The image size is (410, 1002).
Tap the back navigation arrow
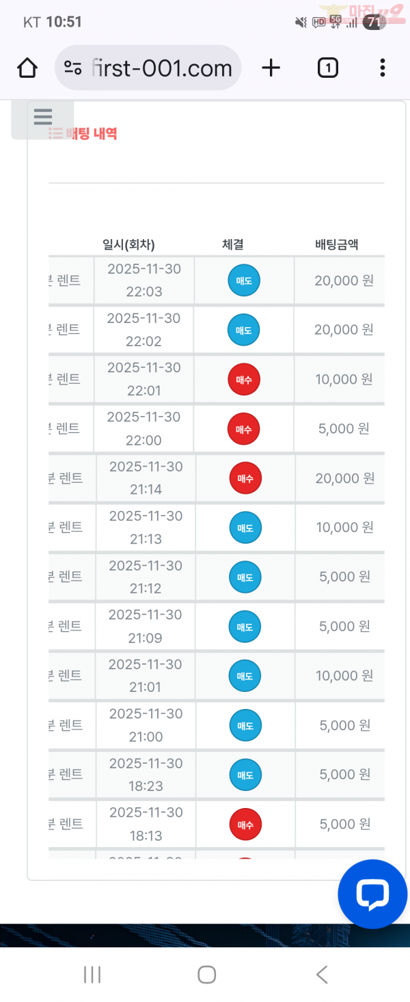[x=320, y=975]
